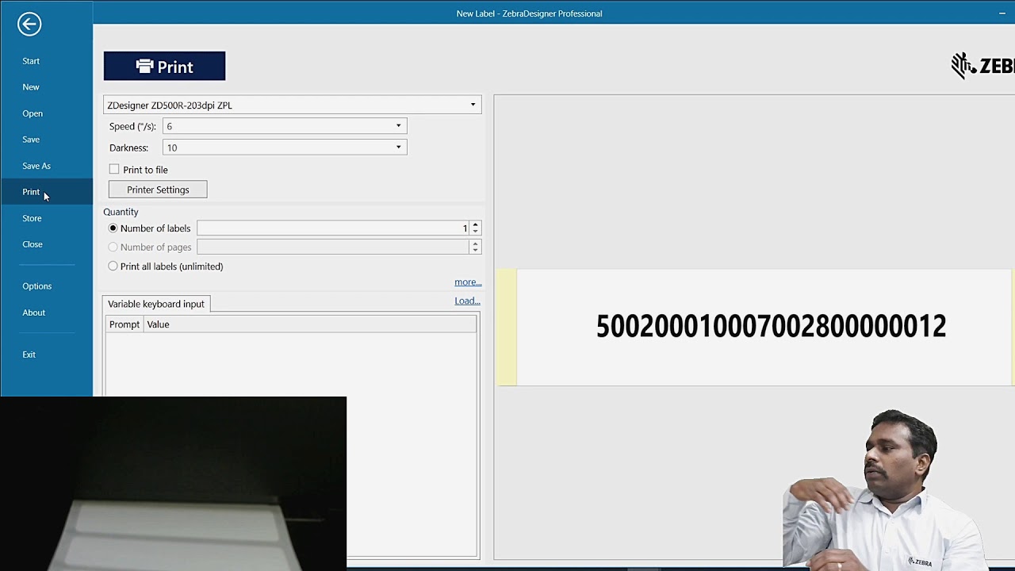Click Exit in the sidebar
The image size is (1015, 571).
pyautogui.click(x=29, y=354)
